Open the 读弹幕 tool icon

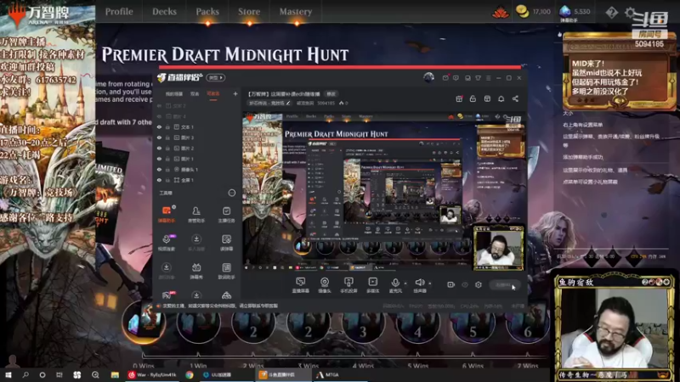pyautogui.click(x=226, y=243)
